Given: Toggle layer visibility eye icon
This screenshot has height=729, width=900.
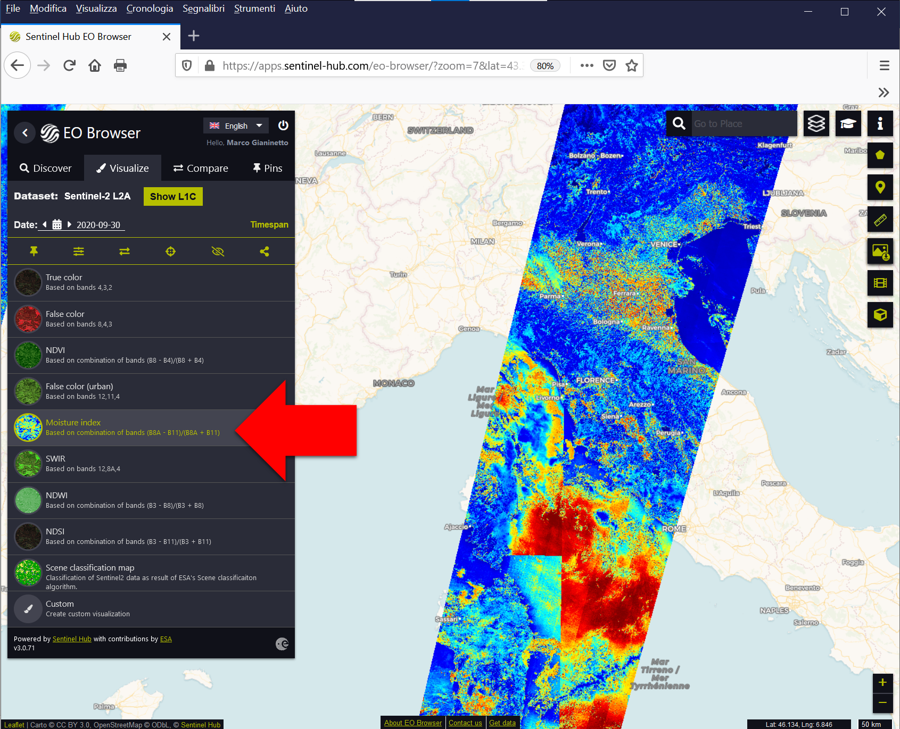Looking at the screenshot, I should [218, 252].
